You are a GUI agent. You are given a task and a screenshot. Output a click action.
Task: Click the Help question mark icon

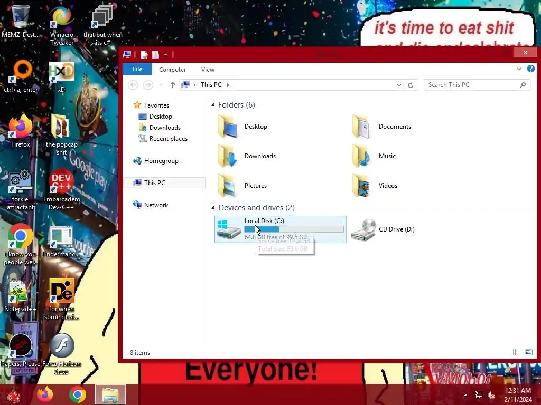click(531, 69)
